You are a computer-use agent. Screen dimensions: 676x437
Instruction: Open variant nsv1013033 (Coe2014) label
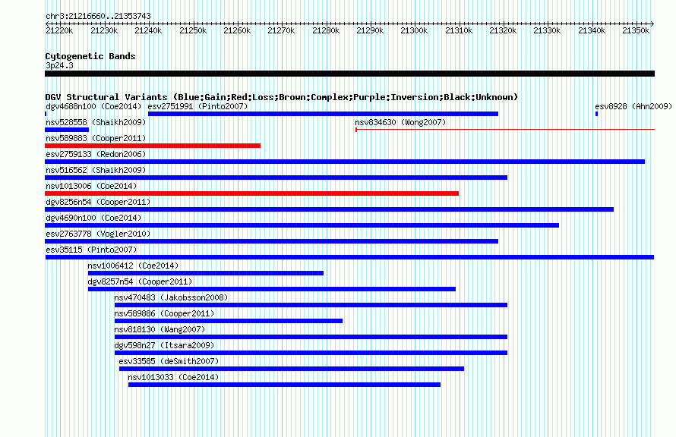(173, 377)
